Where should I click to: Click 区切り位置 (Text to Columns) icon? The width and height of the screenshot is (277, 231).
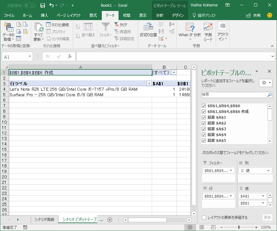[148, 27]
